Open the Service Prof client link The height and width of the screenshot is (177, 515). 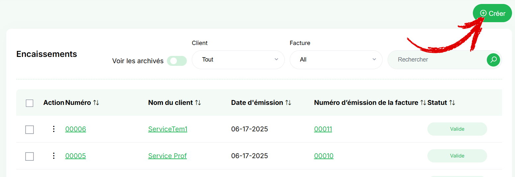point(168,156)
